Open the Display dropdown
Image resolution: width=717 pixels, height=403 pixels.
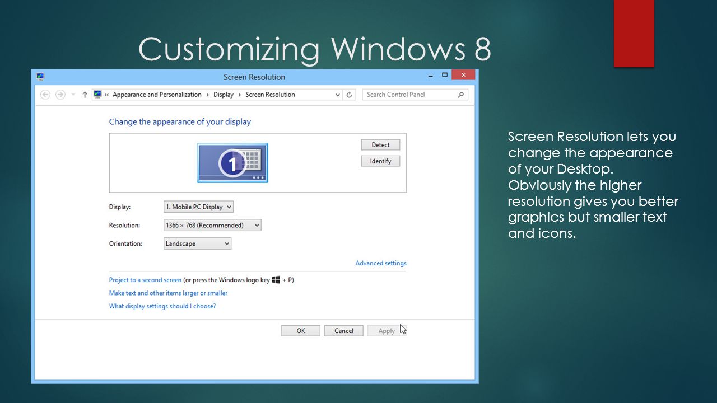pos(198,207)
